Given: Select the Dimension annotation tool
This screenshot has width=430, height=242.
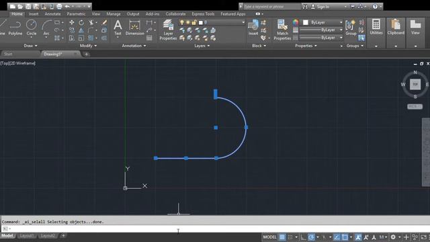Looking at the screenshot, I should tap(134, 28).
